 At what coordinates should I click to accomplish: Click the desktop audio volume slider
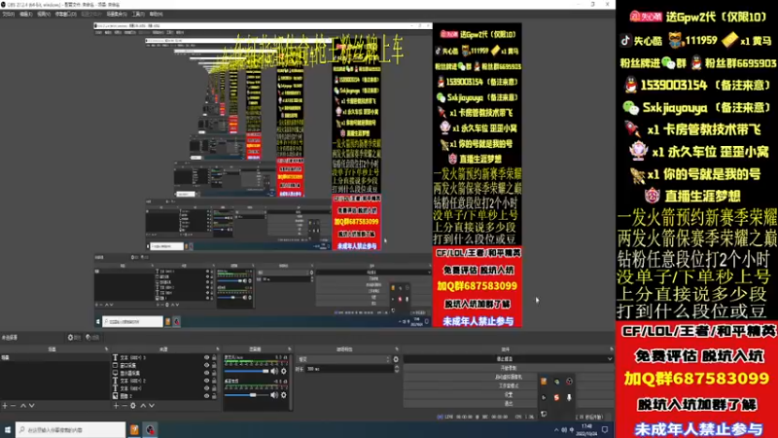coord(247,395)
